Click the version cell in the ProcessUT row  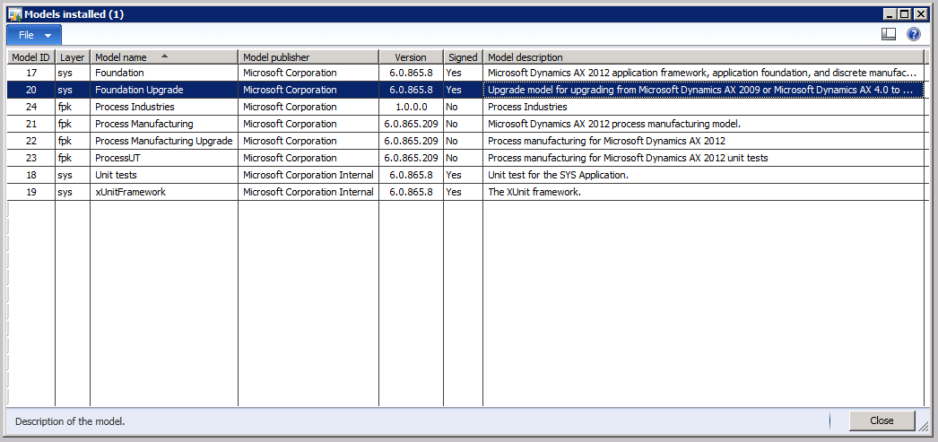[x=411, y=158]
